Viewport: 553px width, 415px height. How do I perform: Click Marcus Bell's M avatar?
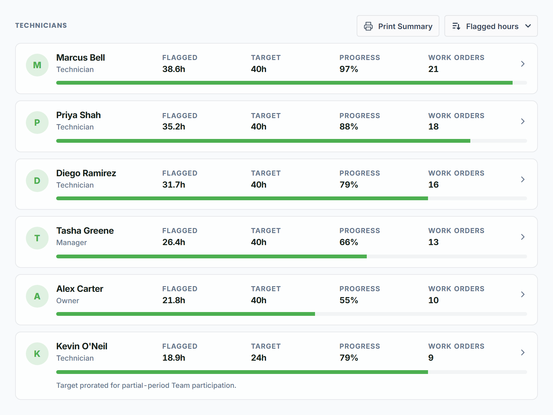37,65
